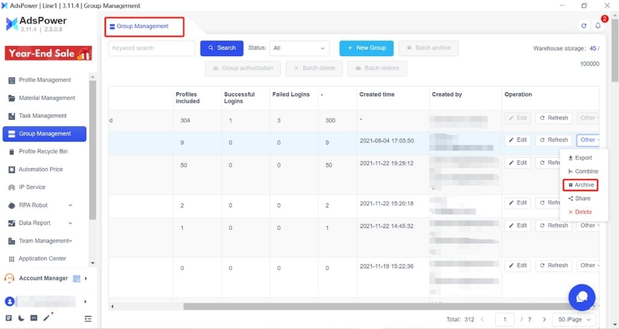Image resolution: width=619 pixels, height=329 pixels.
Task: Toggle the Other dropdown for the 2021-08-04 group
Action: point(588,140)
